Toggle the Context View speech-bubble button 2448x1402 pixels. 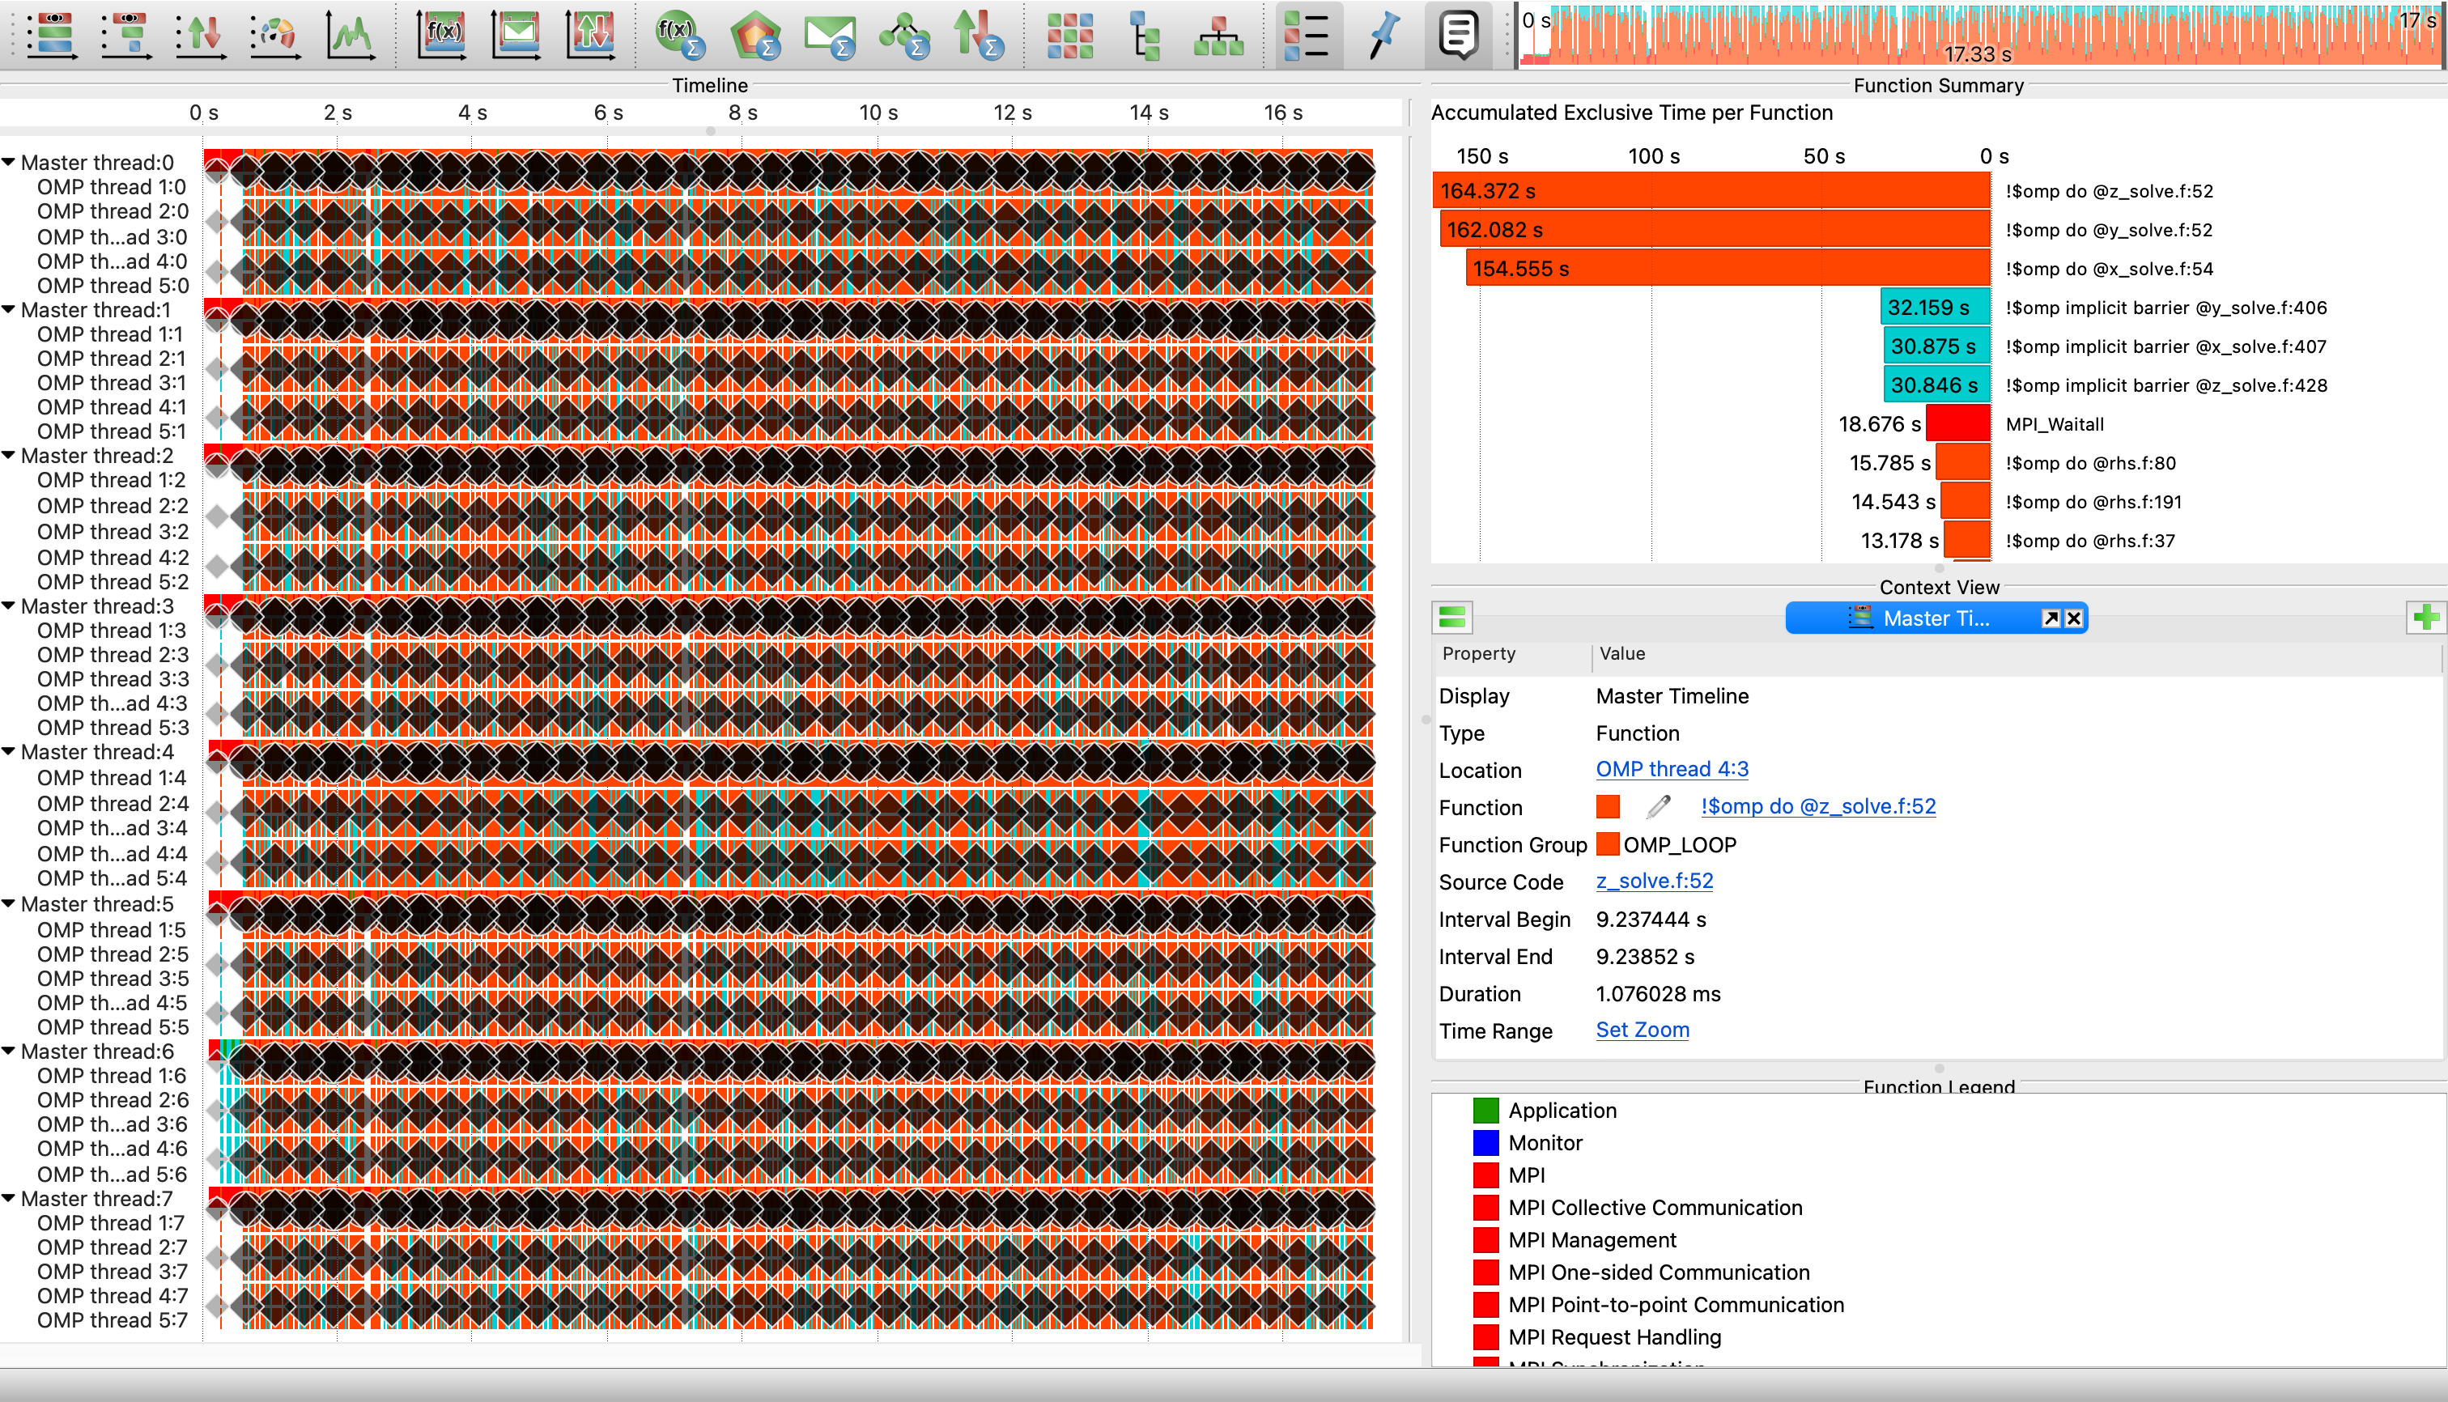pos(1458,35)
